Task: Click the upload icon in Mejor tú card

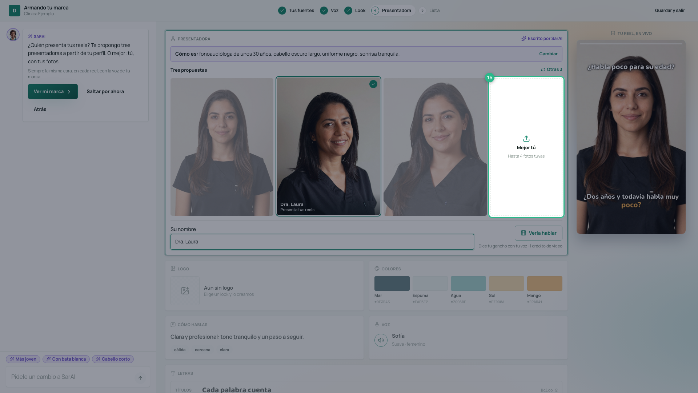Action: (x=526, y=139)
